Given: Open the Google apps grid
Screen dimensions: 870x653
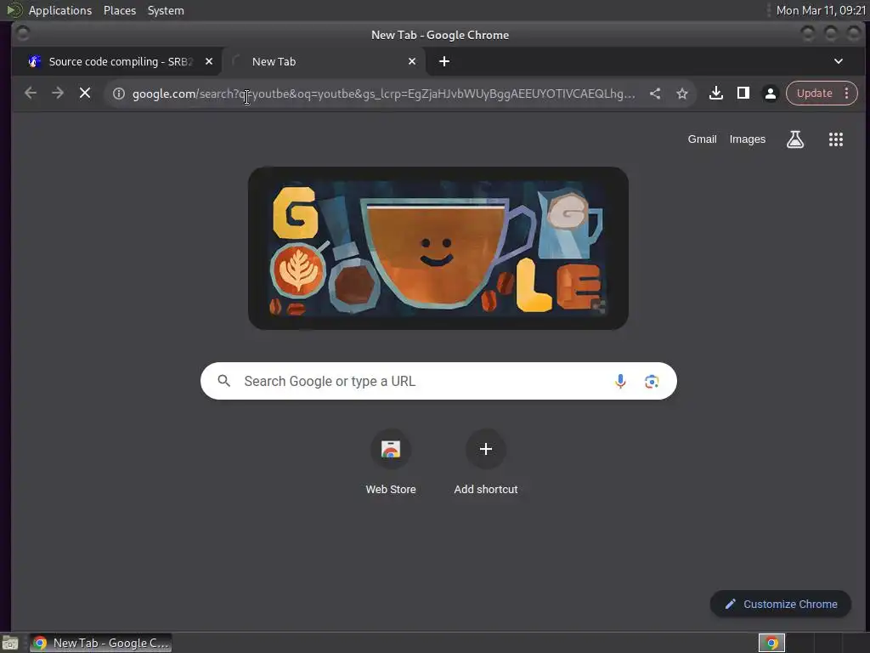Looking at the screenshot, I should coord(836,139).
